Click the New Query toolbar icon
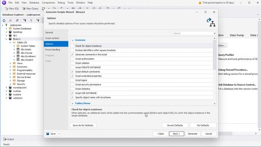 (x=24, y=9)
